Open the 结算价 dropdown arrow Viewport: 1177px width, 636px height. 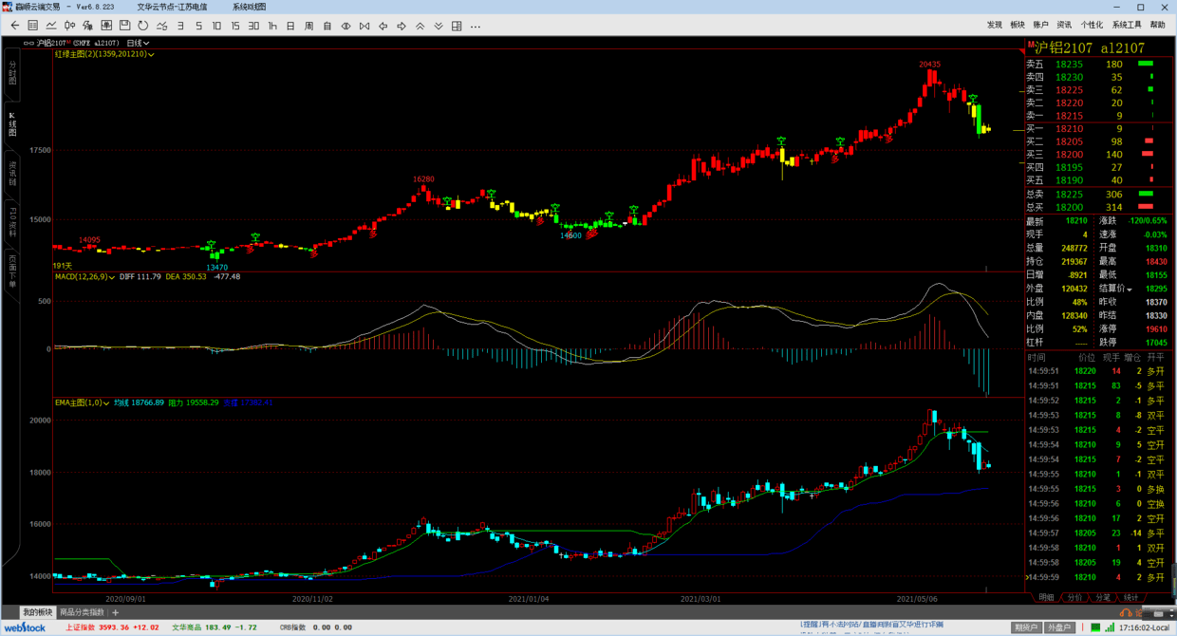click(1130, 289)
